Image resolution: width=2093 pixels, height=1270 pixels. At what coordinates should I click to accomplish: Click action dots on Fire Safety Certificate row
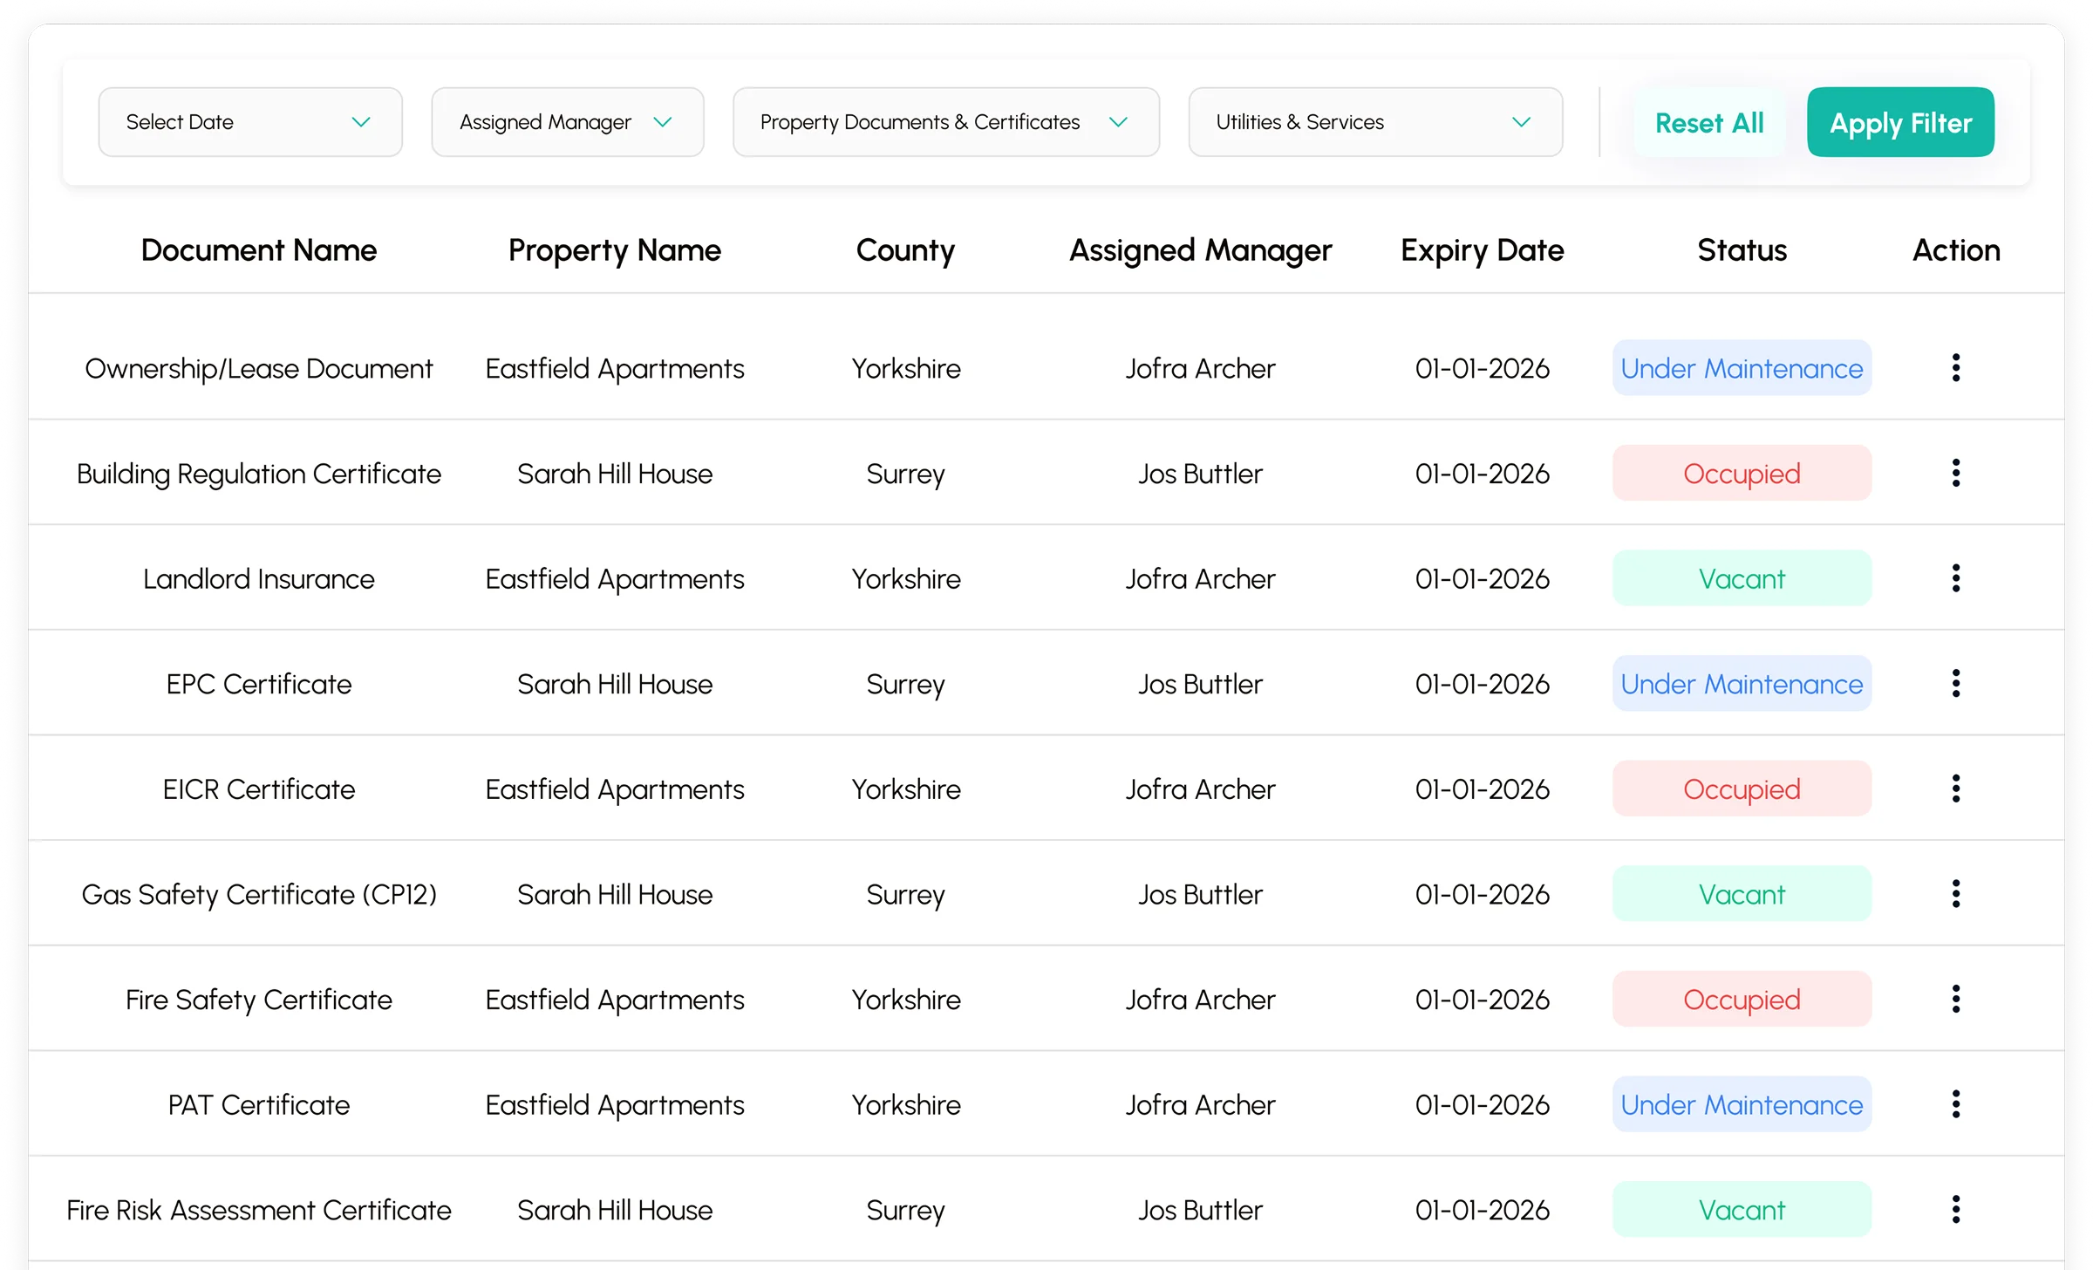(x=1955, y=999)
